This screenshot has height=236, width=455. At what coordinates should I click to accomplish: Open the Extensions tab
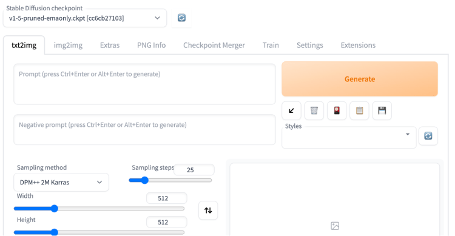point(358,46)
